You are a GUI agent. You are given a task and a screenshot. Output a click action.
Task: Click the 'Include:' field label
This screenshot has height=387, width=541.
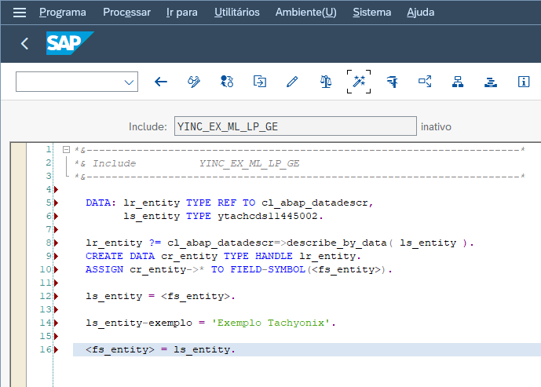pos(148,126)
